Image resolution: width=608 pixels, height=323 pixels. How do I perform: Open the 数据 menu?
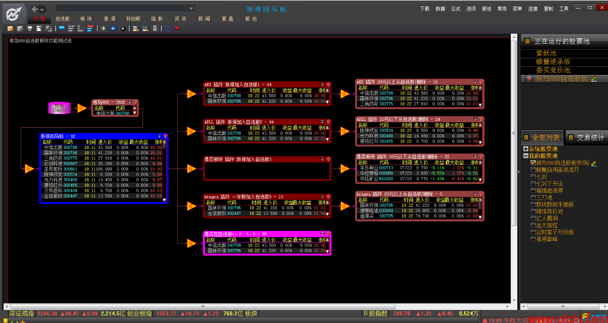tap(440, 9)
